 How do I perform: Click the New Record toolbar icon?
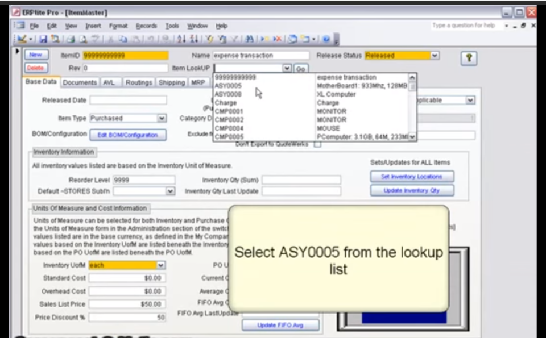tap(264, 39)
